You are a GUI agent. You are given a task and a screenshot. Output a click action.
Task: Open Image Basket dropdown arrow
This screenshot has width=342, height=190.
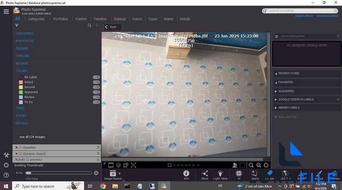click(x=120, y=174)
